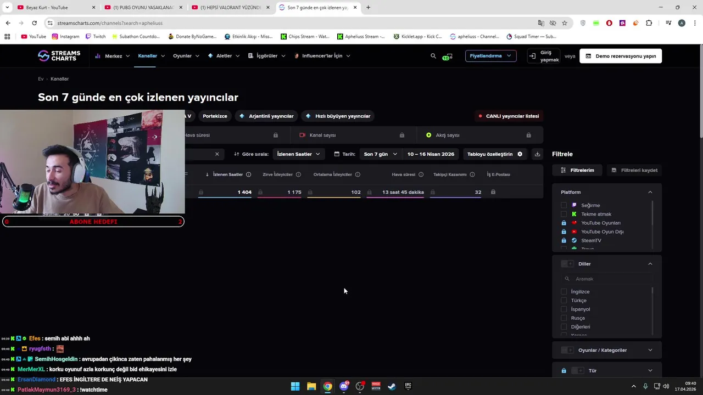Expand the Tür filter section

coord(650,371)
